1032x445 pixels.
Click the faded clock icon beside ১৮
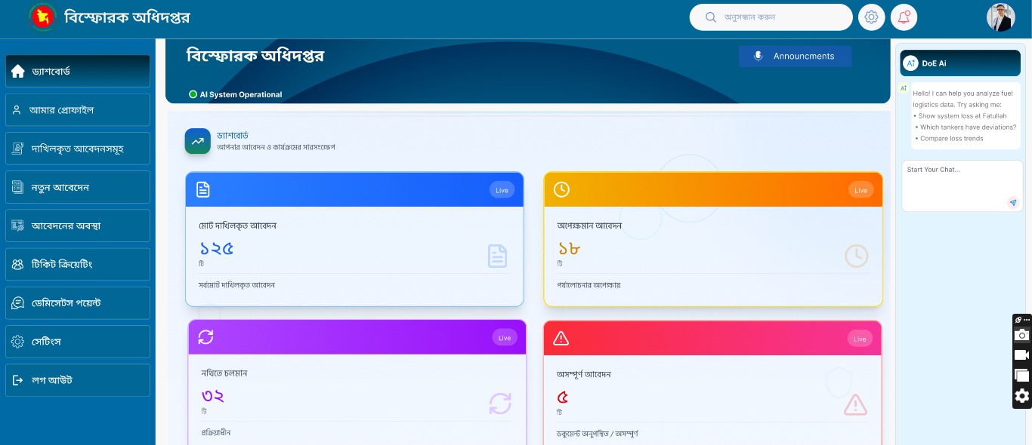coord(856,256)
